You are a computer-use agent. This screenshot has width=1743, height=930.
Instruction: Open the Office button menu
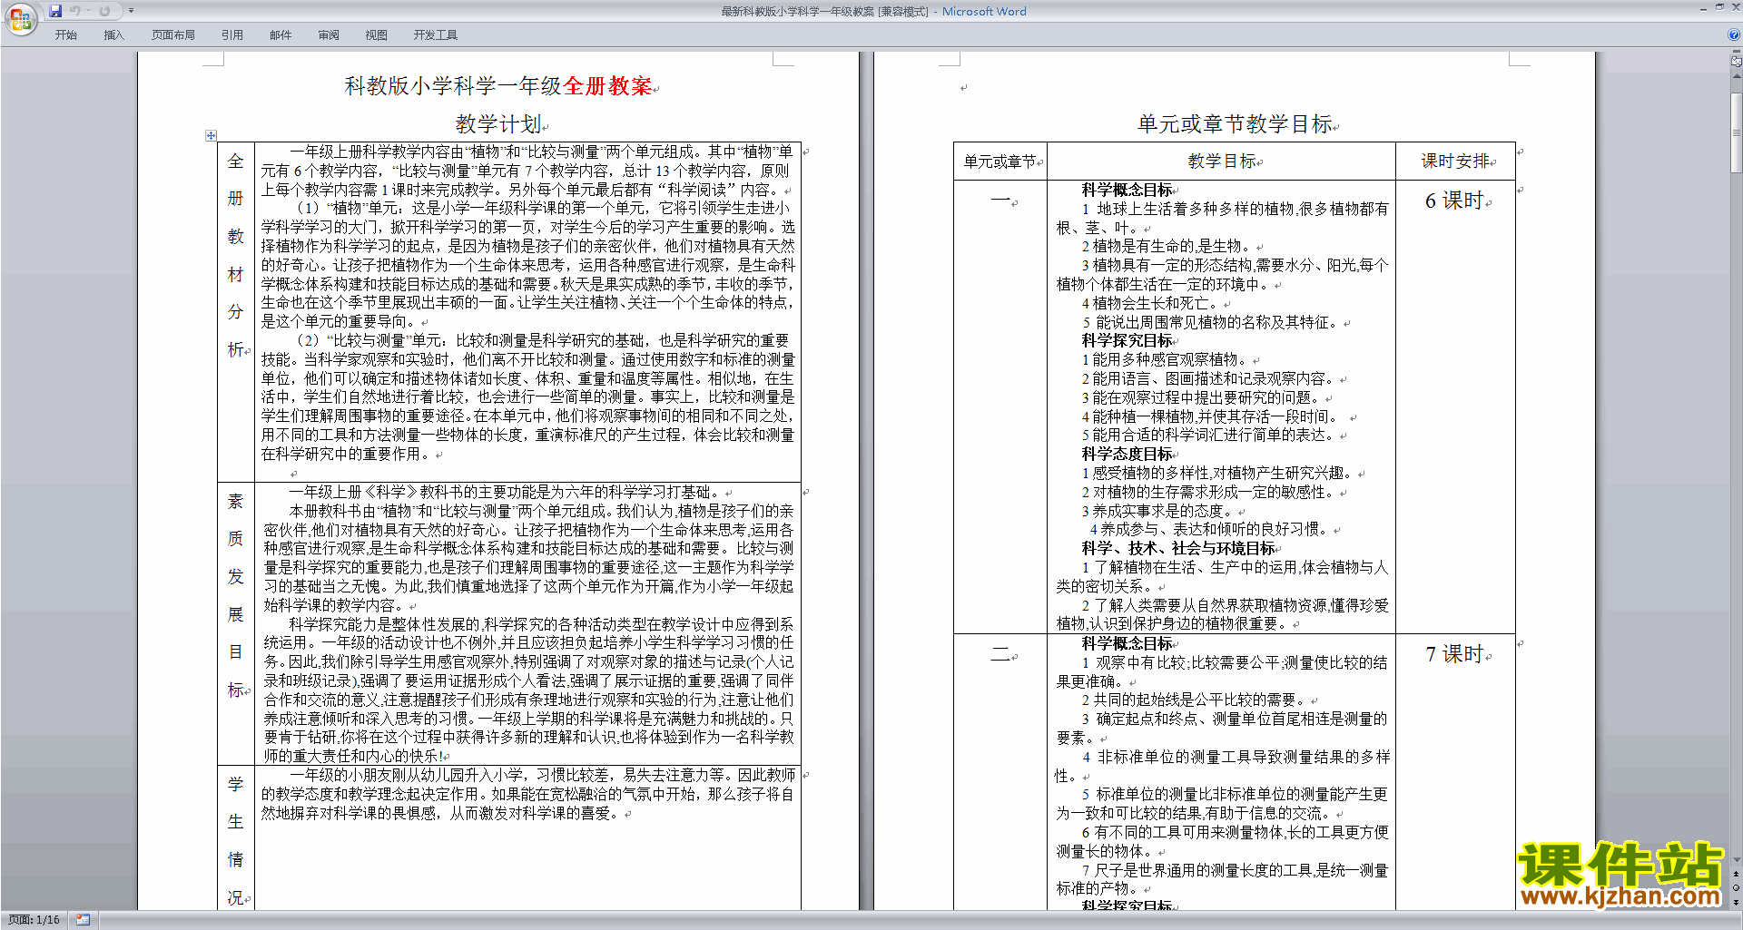[x=20, y=18]
